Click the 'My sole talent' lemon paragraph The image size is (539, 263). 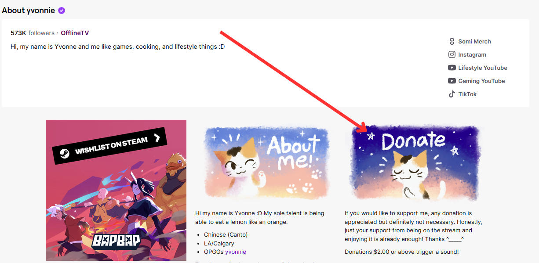tap(260, 217)
